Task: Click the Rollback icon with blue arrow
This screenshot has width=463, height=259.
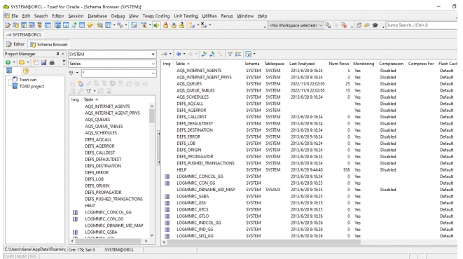Action: click(174, 25)
